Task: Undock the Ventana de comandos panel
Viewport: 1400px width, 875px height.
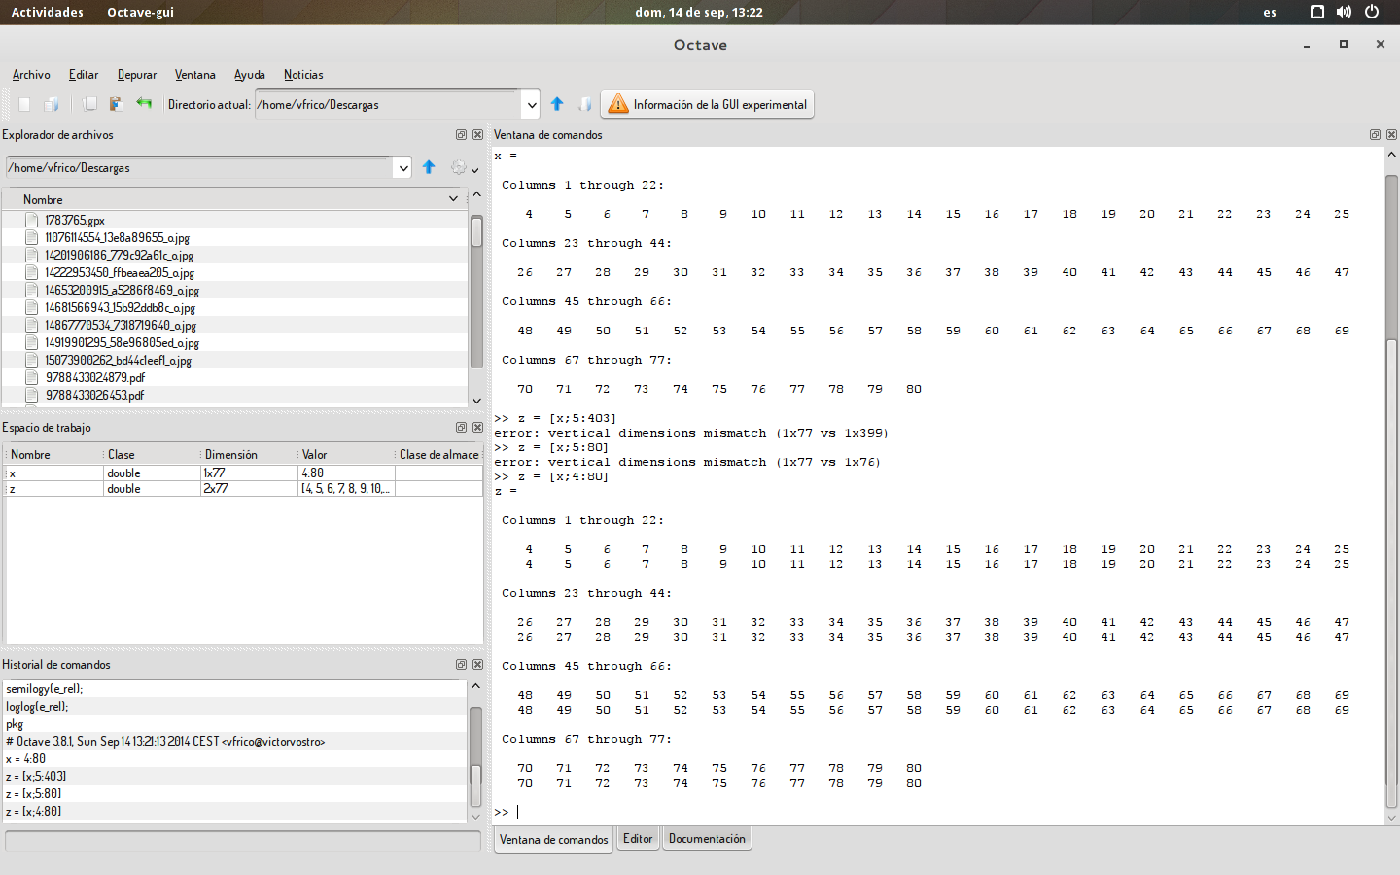Action: pos(1375,135)
